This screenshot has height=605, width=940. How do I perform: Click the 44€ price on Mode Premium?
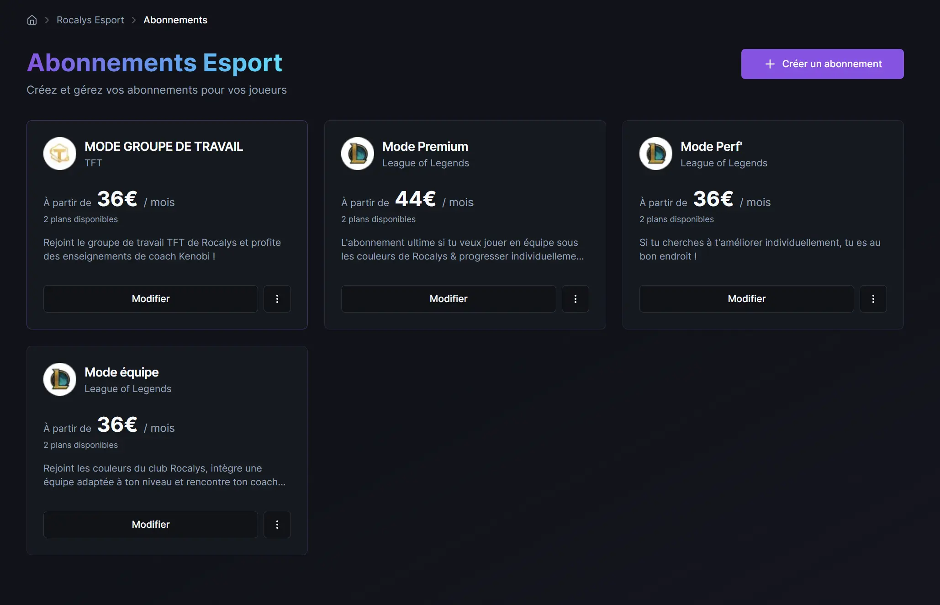coord(415,199)
